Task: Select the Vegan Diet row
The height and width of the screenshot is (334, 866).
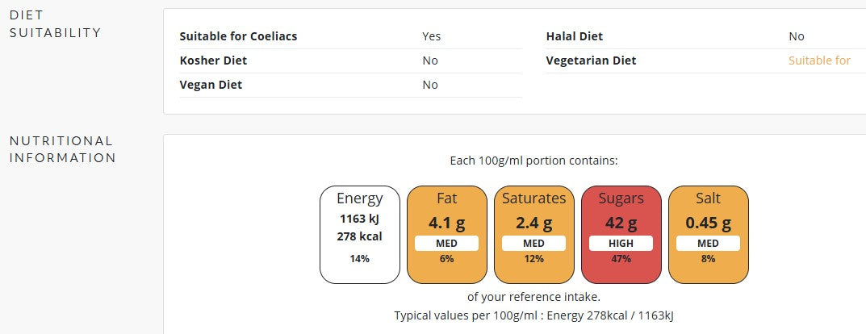Action: coord(351,85)
